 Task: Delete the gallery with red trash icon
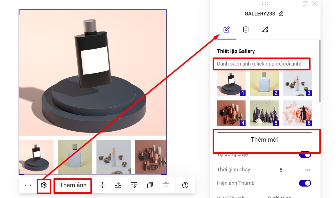[x=166, y=185]
